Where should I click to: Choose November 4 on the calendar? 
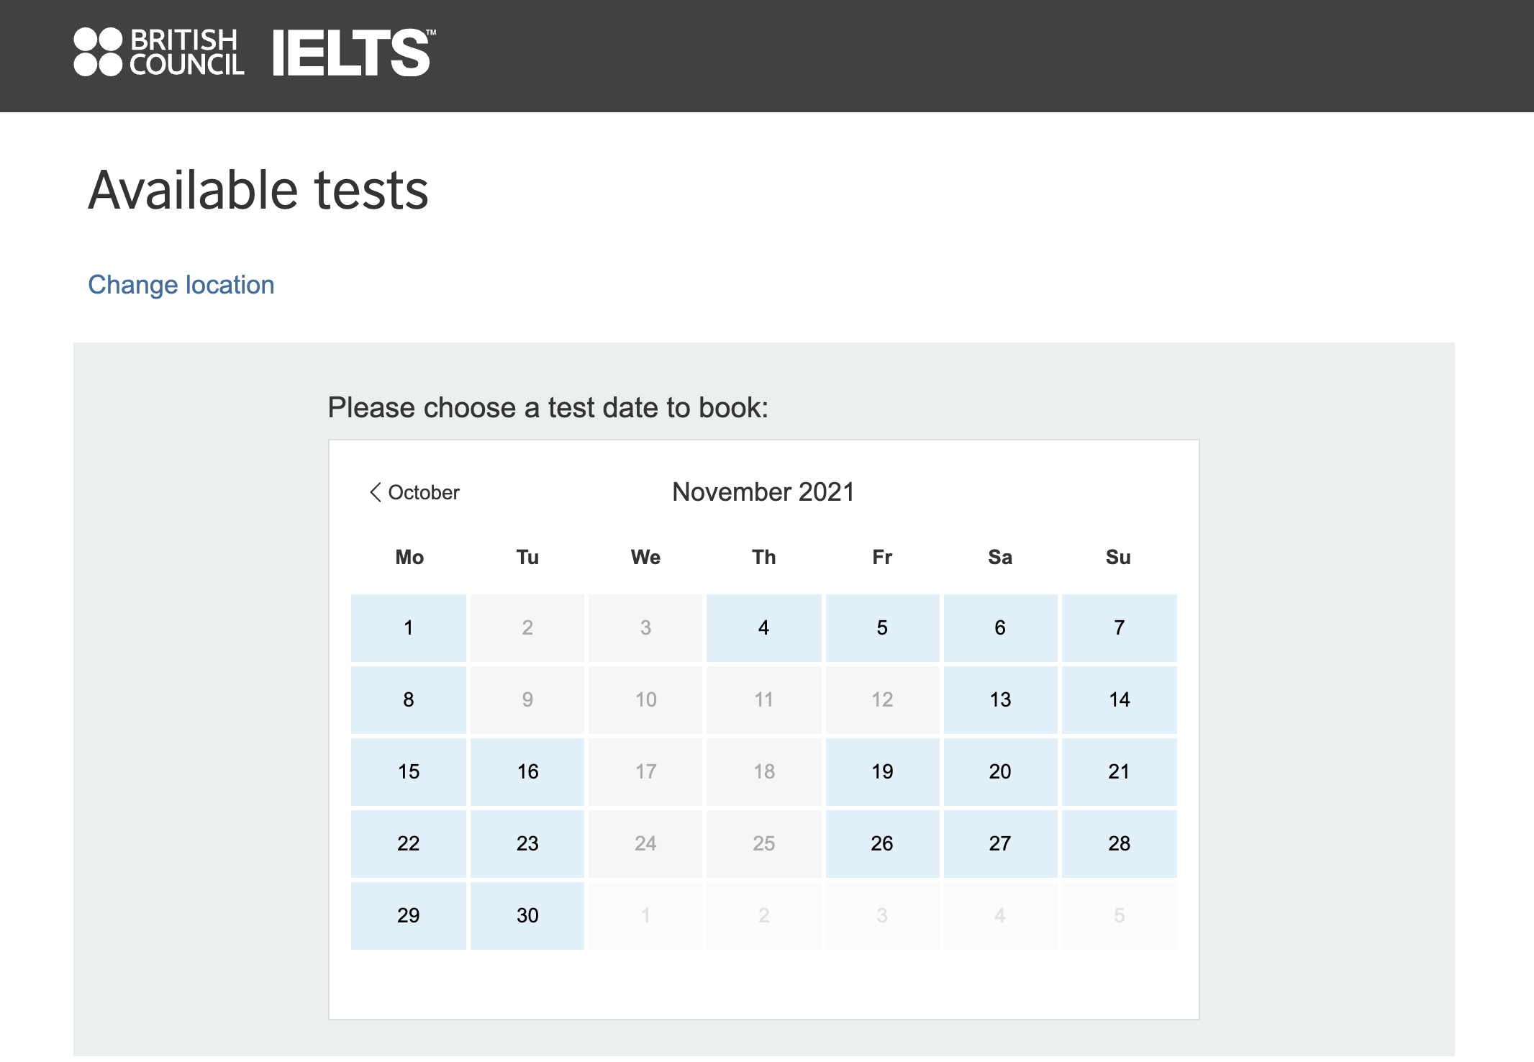763,627
